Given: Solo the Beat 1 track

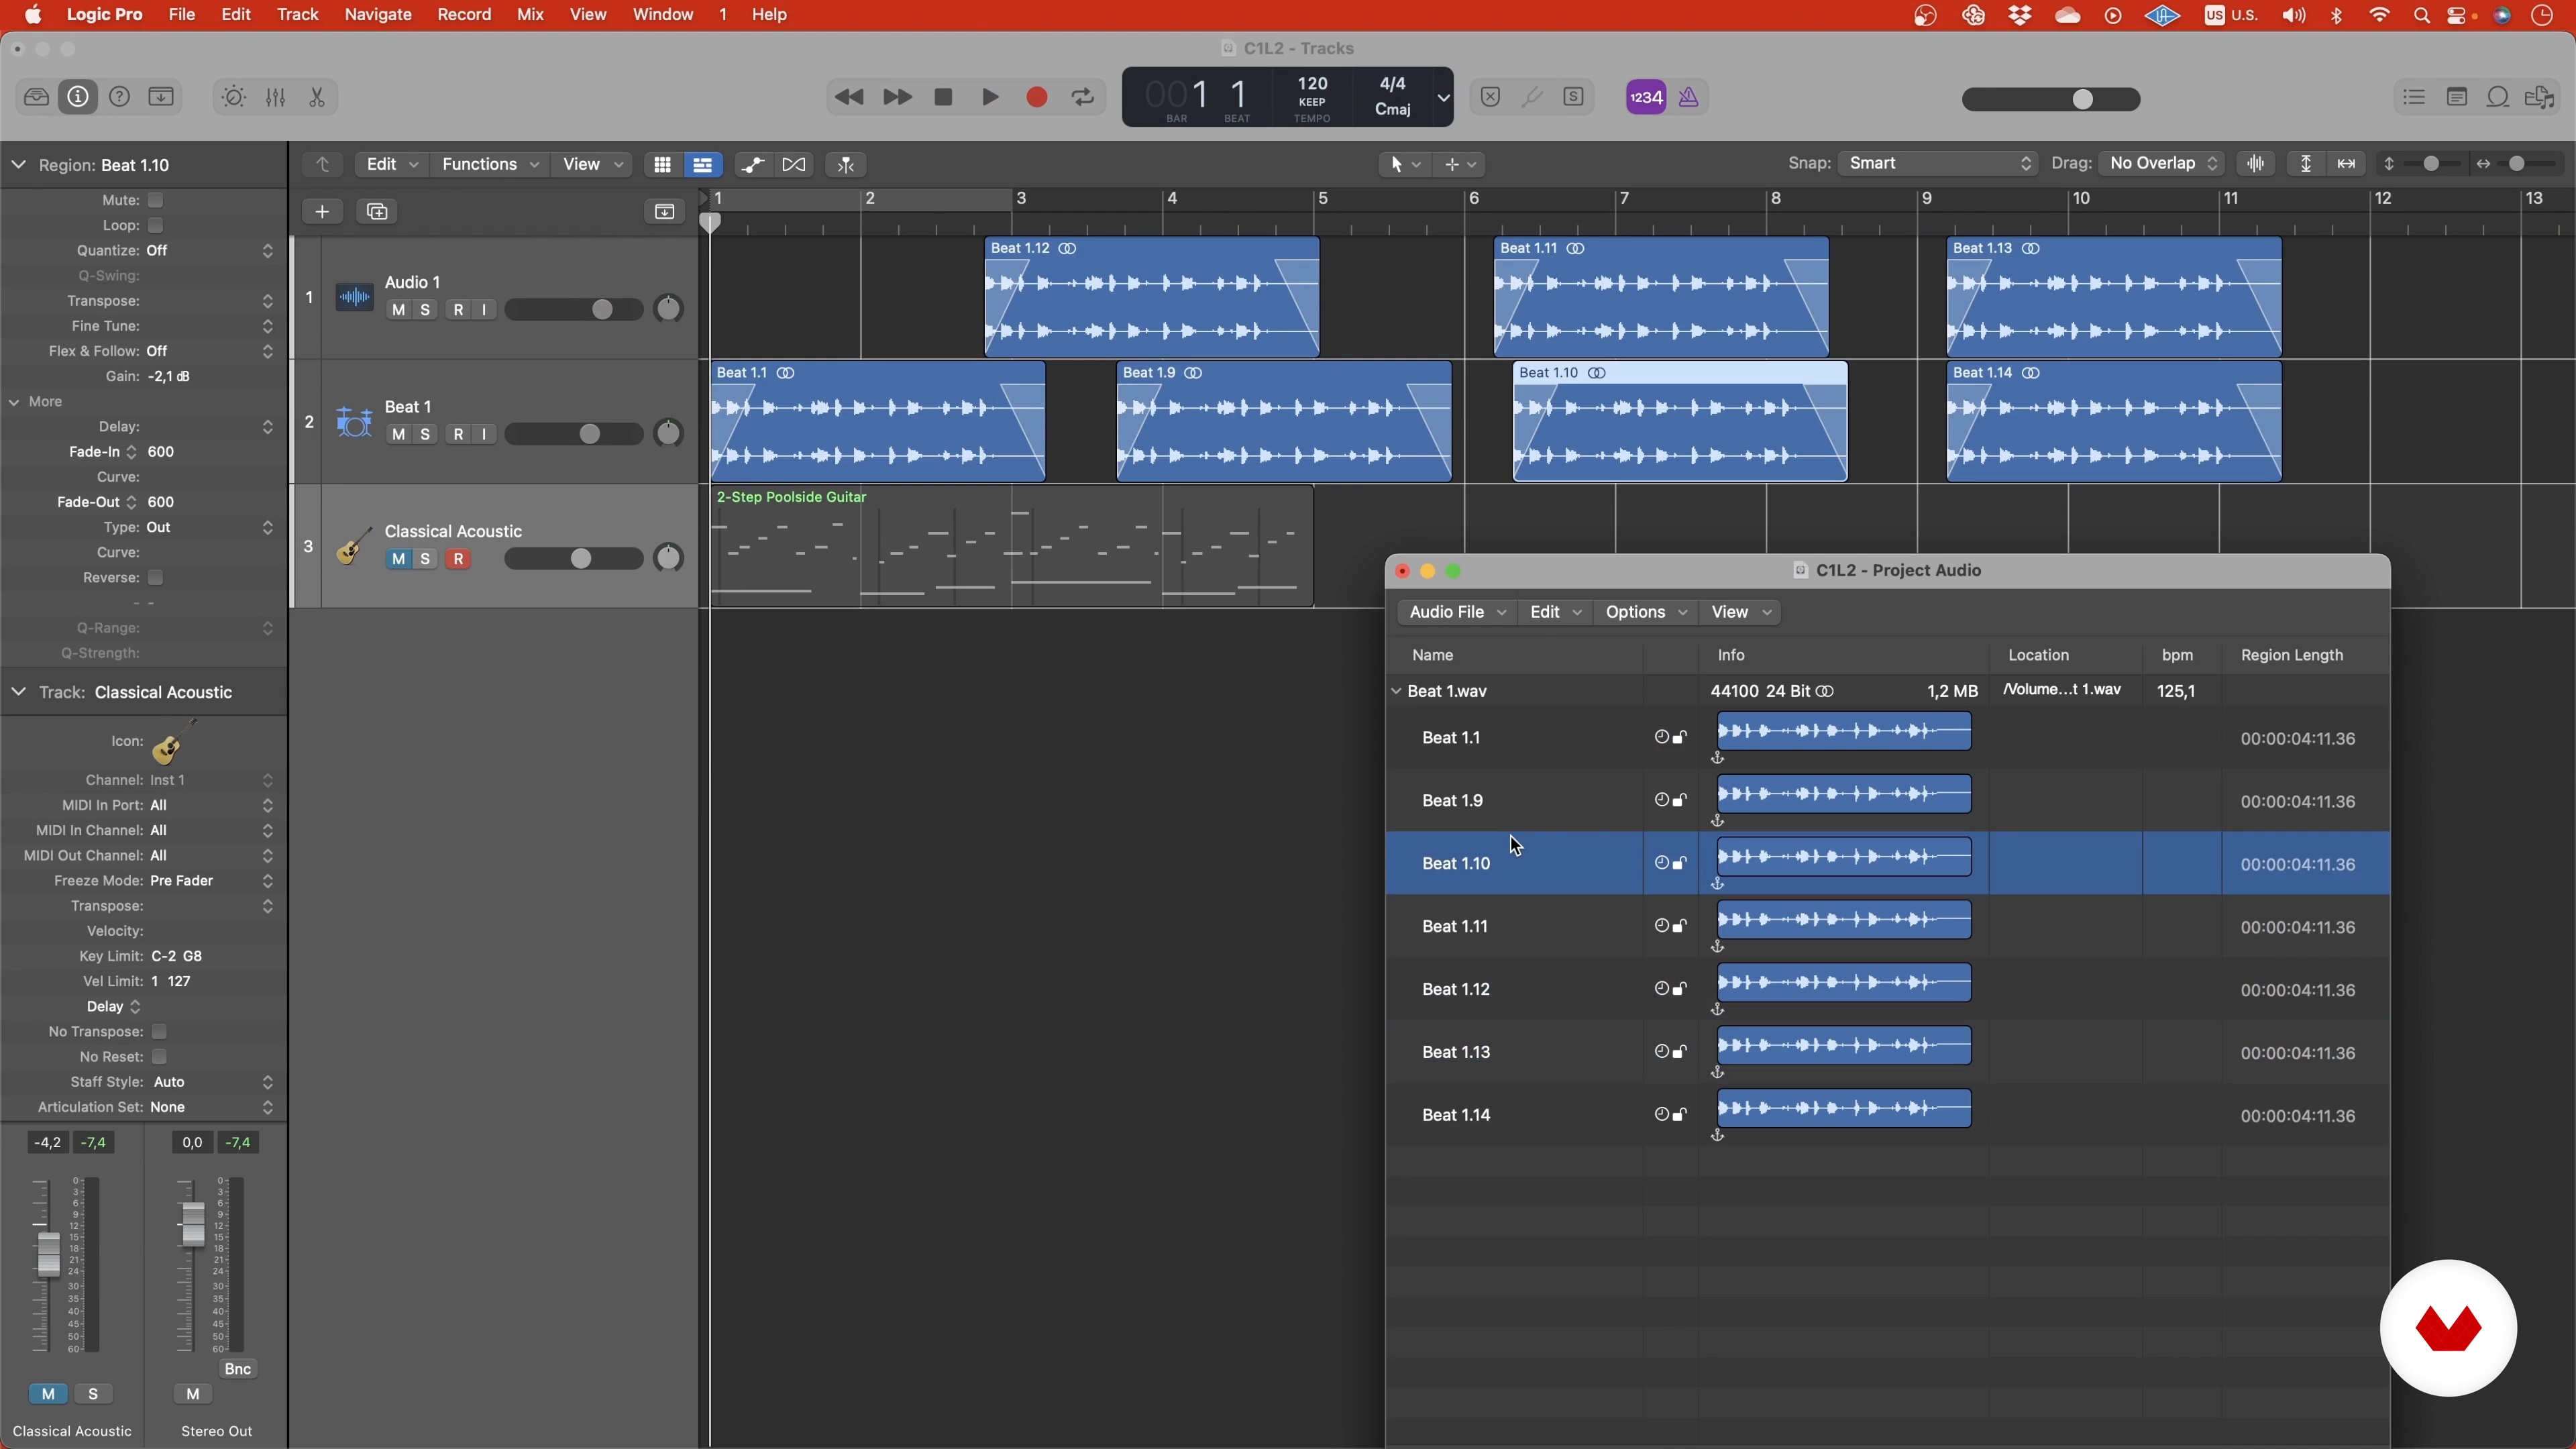Looking at the screenshot, I should 425,434.
